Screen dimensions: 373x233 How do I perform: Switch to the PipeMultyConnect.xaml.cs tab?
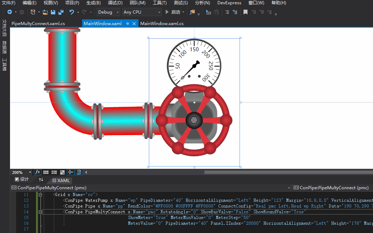[38, 24]
